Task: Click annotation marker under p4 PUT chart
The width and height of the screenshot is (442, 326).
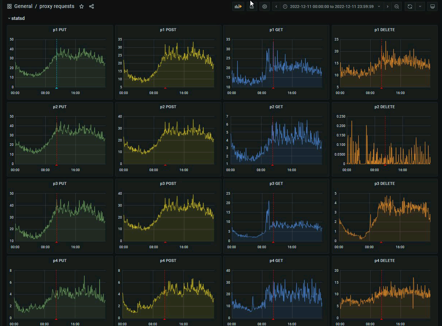Action: point(56,319)
